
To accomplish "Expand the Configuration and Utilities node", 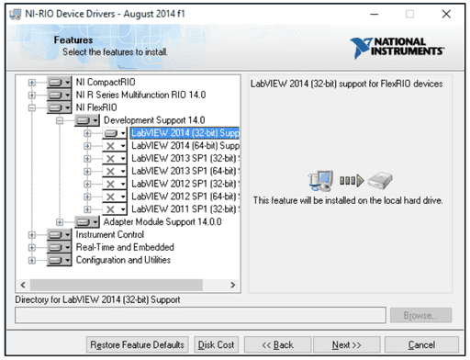I will click(x=32, y=260).
